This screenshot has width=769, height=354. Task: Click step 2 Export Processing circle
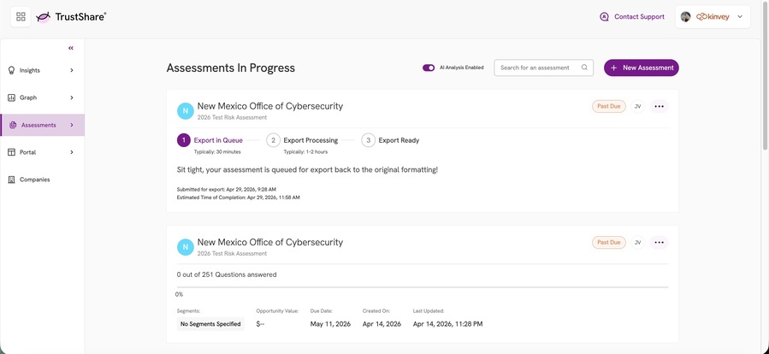[x=273, y=140]
